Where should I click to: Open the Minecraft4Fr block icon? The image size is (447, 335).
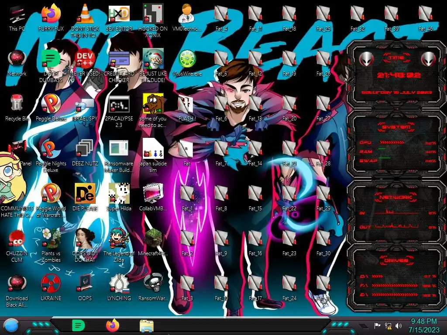153,239
